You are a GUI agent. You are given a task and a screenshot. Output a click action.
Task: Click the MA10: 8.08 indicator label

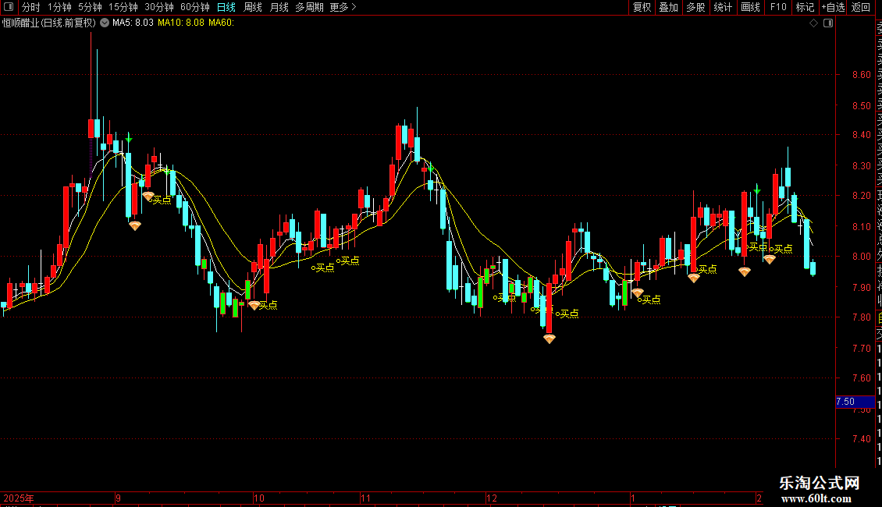coord(181,23)
